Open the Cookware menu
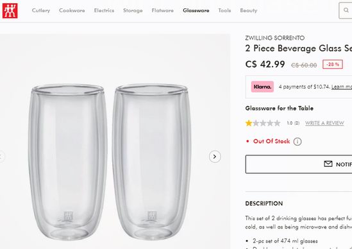Image resolution: width=352 pixels, height=249 pixels. pyautogui.click(x=72, y=10)
